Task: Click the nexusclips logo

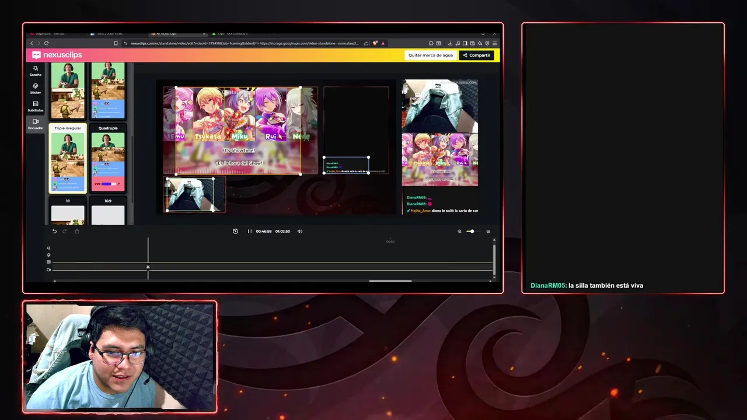Action: pos(57,55)
